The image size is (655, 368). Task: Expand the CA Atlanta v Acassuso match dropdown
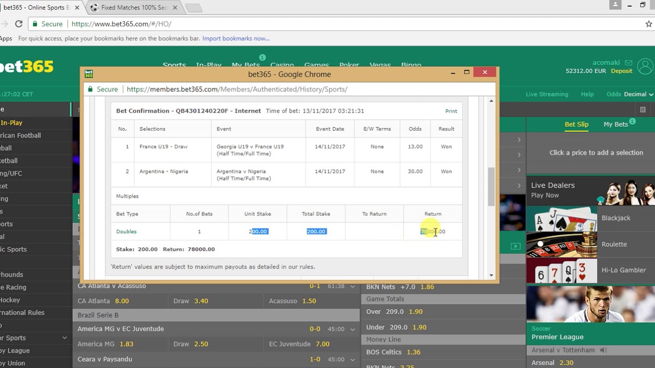352,286
